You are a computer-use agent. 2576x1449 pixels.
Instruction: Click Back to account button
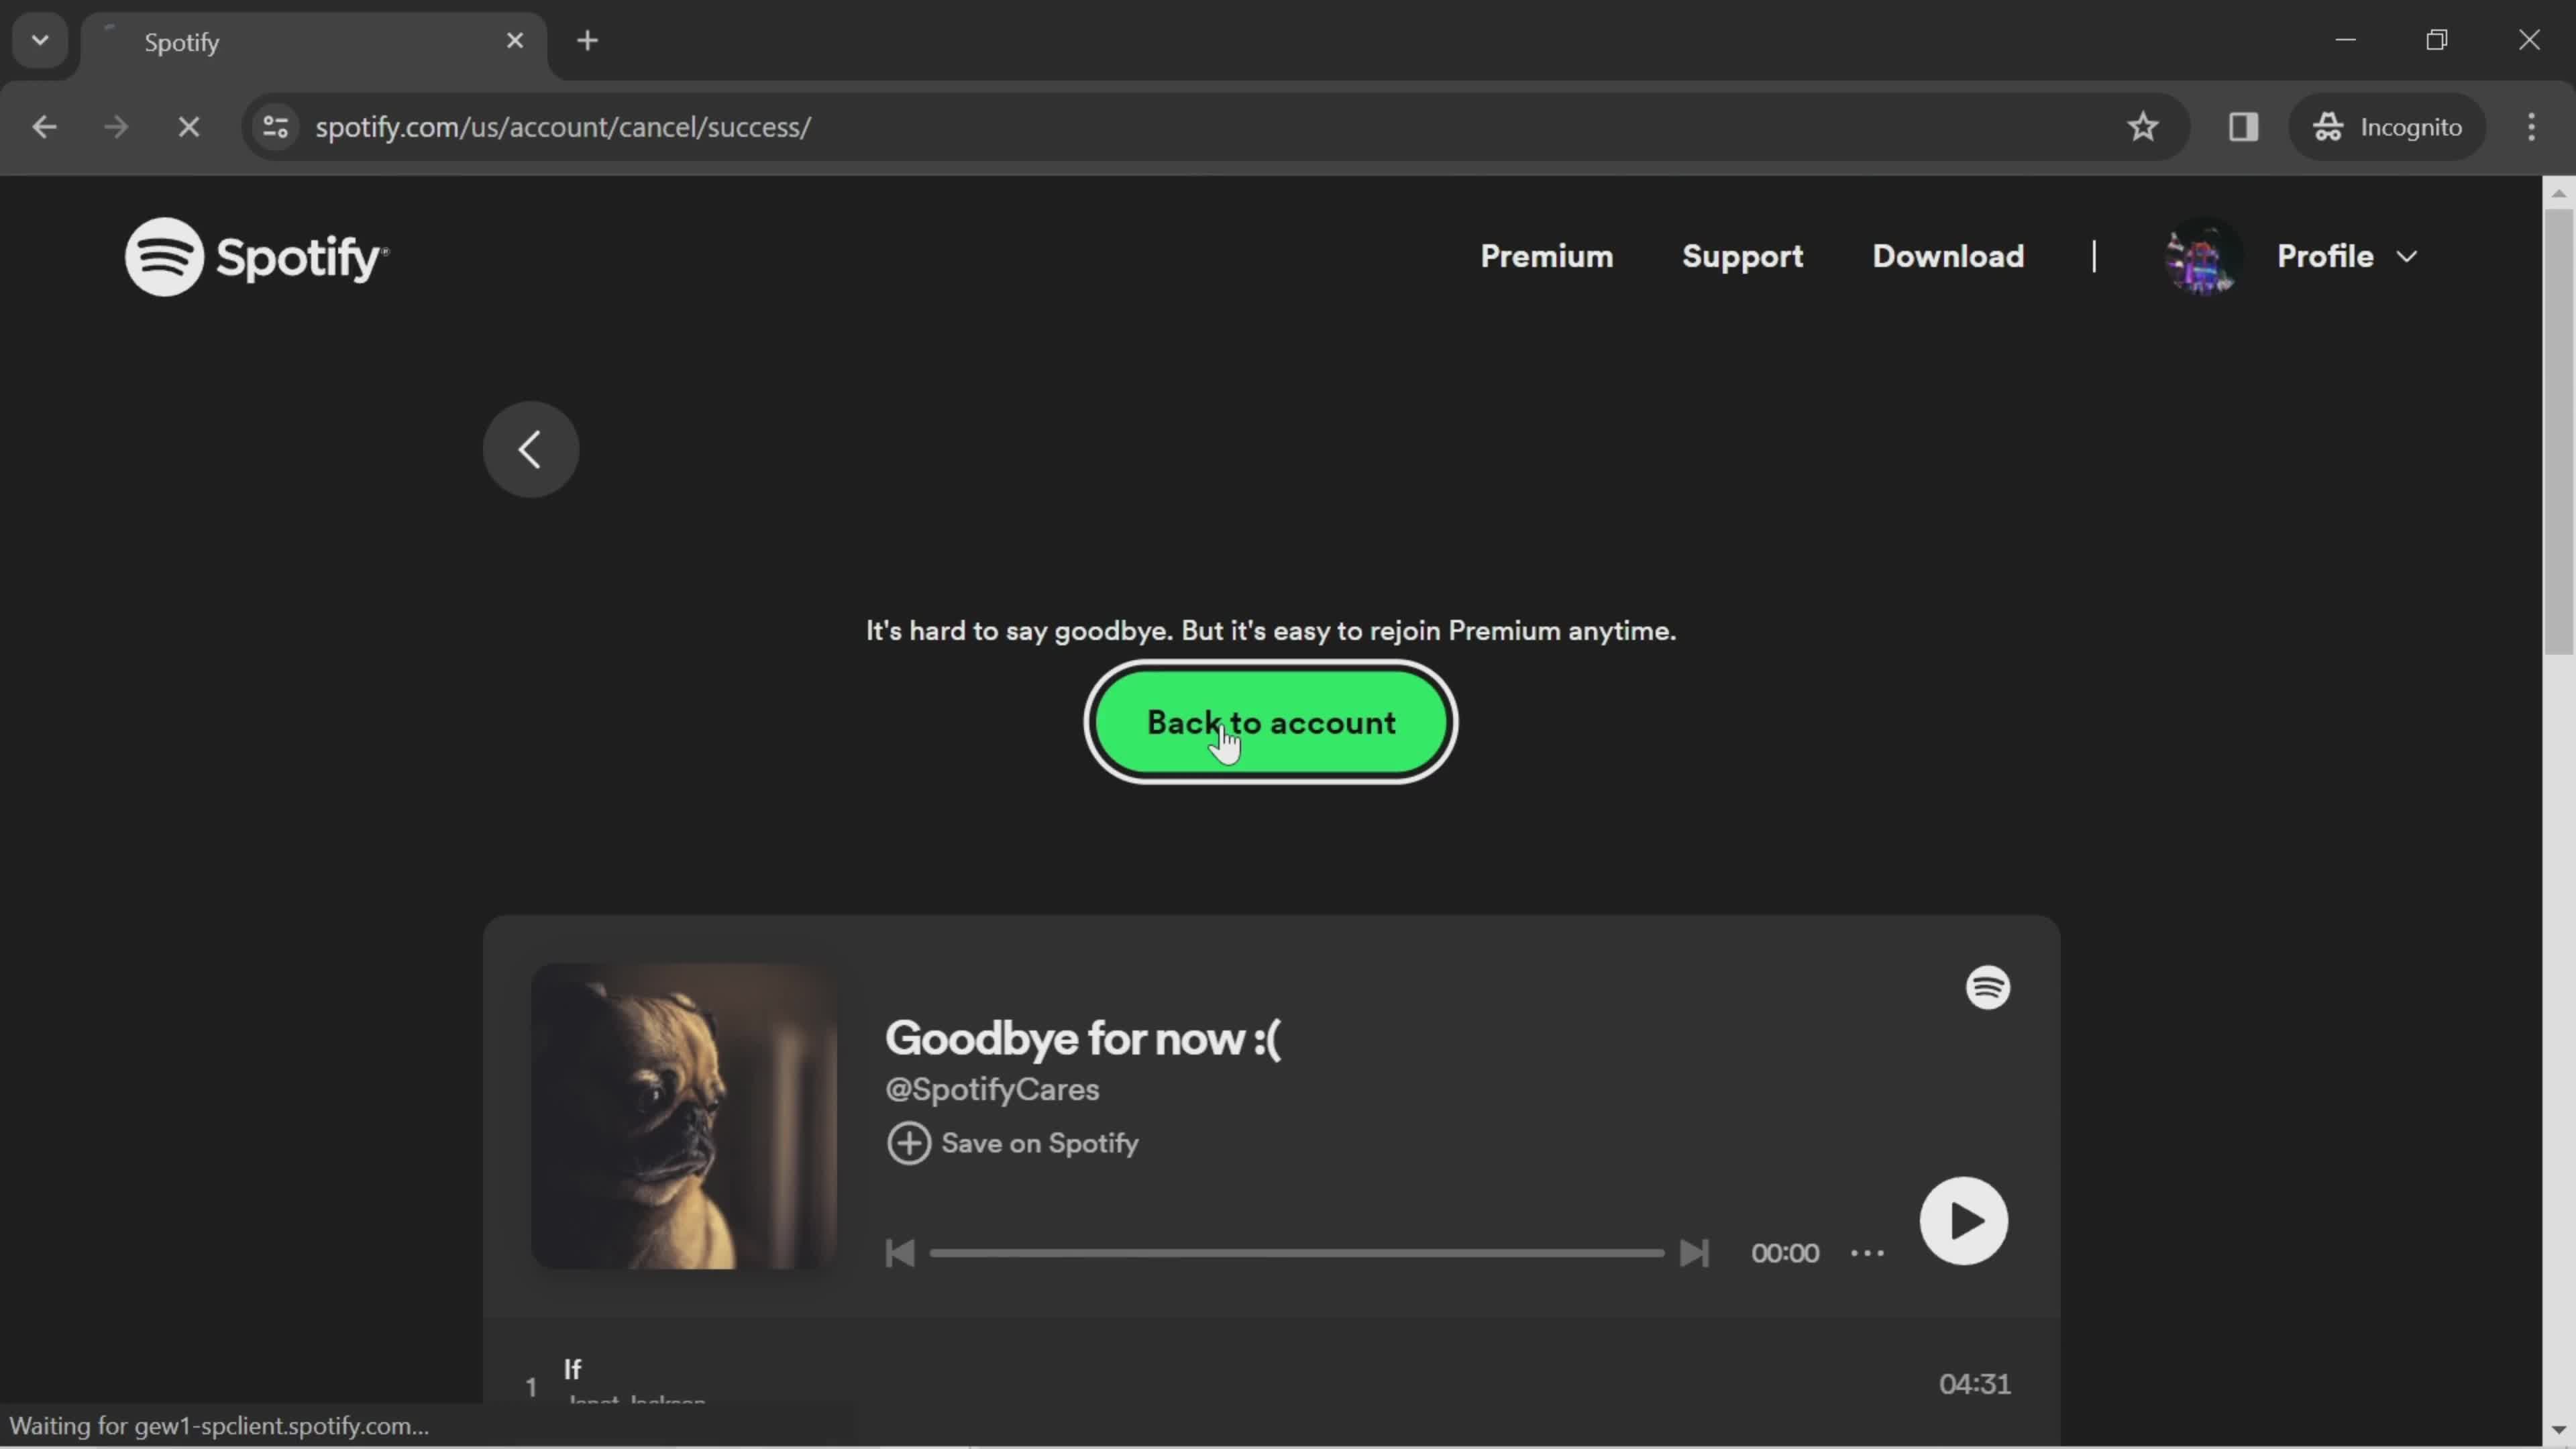[1271, 722]
